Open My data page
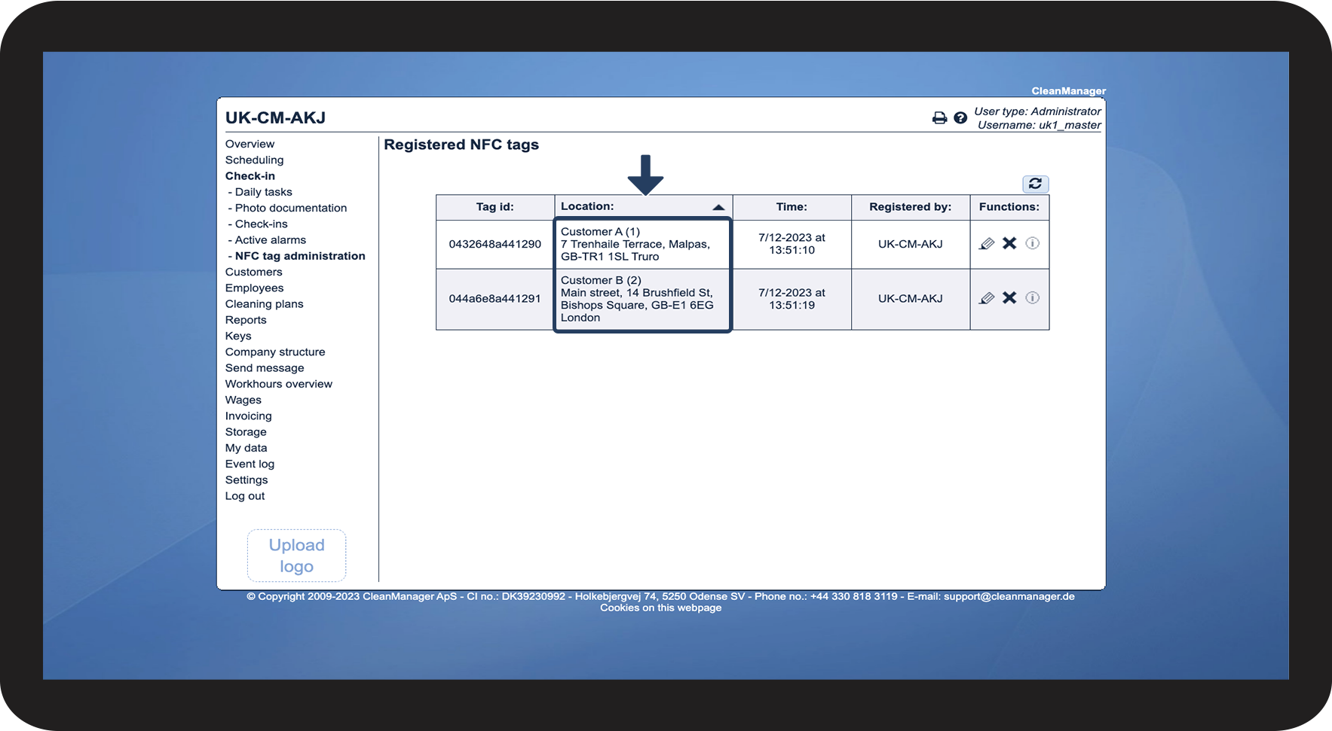This screenshot has height=731, width=1332. (x=246, y=448)
